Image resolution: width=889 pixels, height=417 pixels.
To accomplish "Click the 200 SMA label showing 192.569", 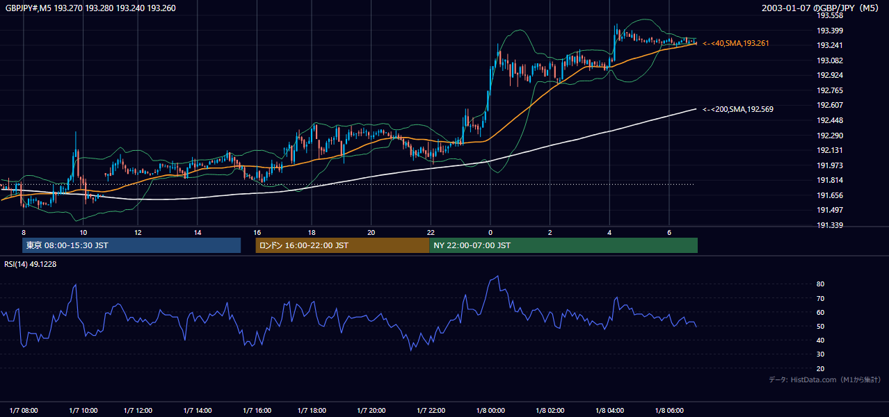I will coord(738,109).
